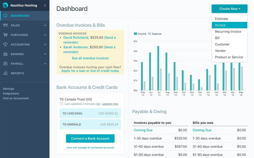The width and height of the screenshot is (254, 158).
Task: Expand the Sales menu chevron
Action: click(45, 26)
